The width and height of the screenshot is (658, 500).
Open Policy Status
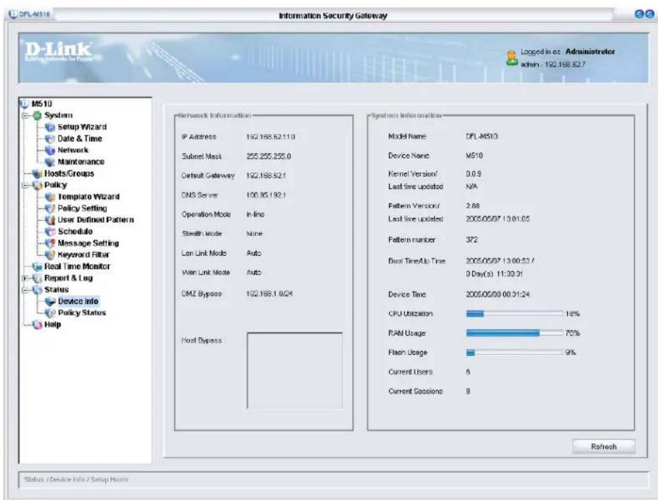point(82,313)
